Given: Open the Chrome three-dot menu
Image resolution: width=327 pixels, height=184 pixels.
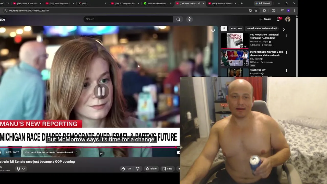Looking at the screenshot, I should (294, 11).
